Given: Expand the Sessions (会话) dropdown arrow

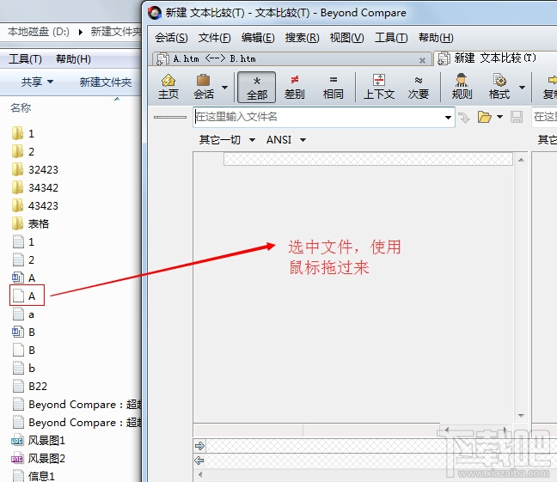Looking at the screenshot, I should (x=224, y=88).
